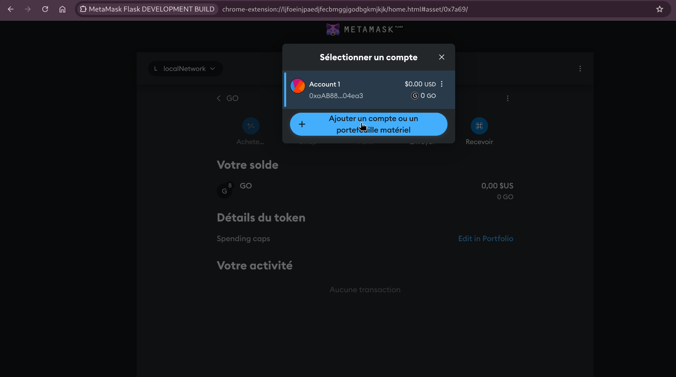Select the Account 1 address 0xaAB88...04ea3

(x=336, y=96)
